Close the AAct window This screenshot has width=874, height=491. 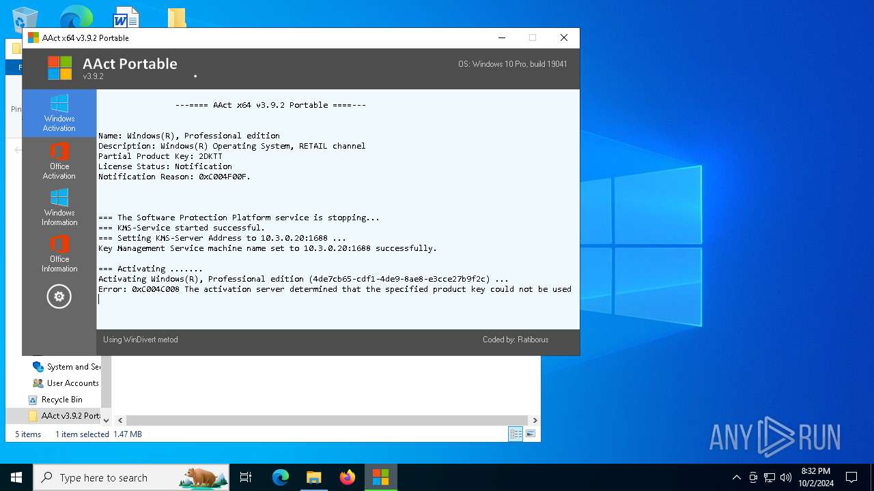click(x=564, y=38)
